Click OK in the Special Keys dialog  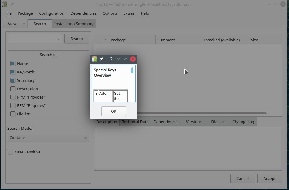coord(114,111)
